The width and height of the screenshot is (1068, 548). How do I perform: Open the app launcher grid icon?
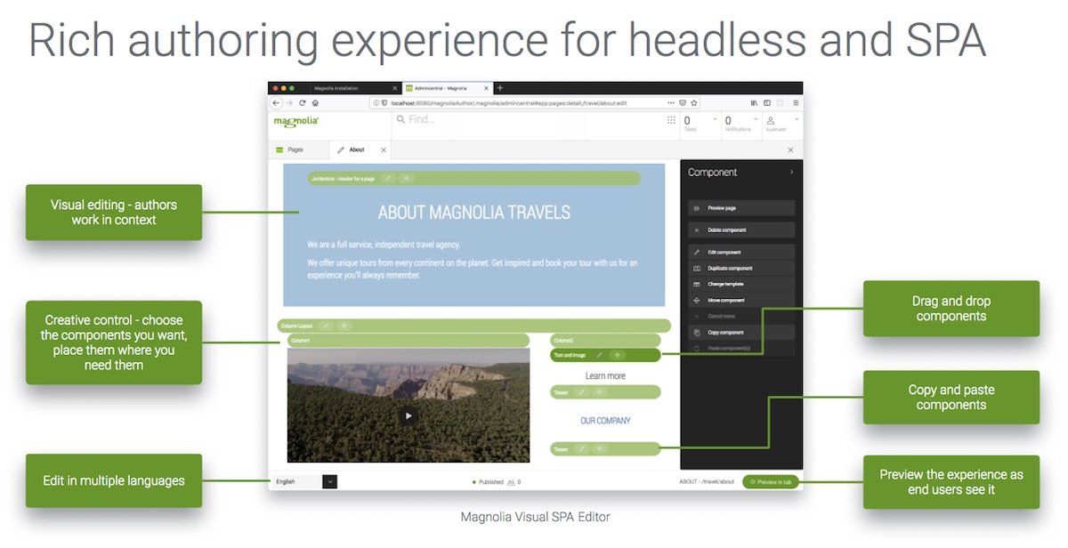[670, 120]
